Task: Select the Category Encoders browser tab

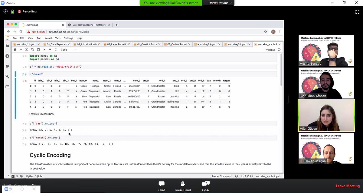Action: click(x=89, y=25)
